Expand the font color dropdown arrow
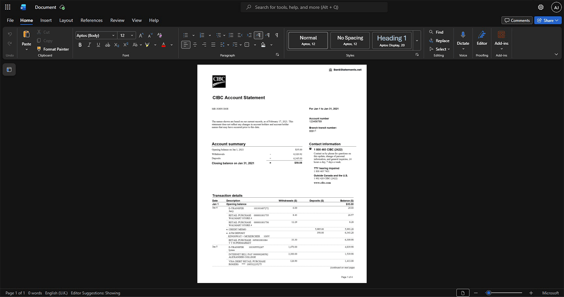This screenshot has width=564, height=297. click(171, 44)
